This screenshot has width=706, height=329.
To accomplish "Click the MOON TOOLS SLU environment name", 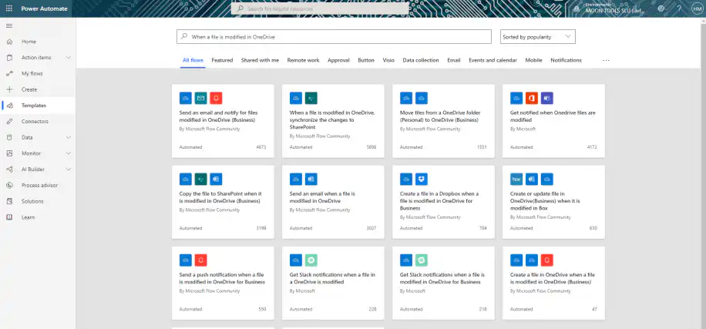I will tap(615, 11).
